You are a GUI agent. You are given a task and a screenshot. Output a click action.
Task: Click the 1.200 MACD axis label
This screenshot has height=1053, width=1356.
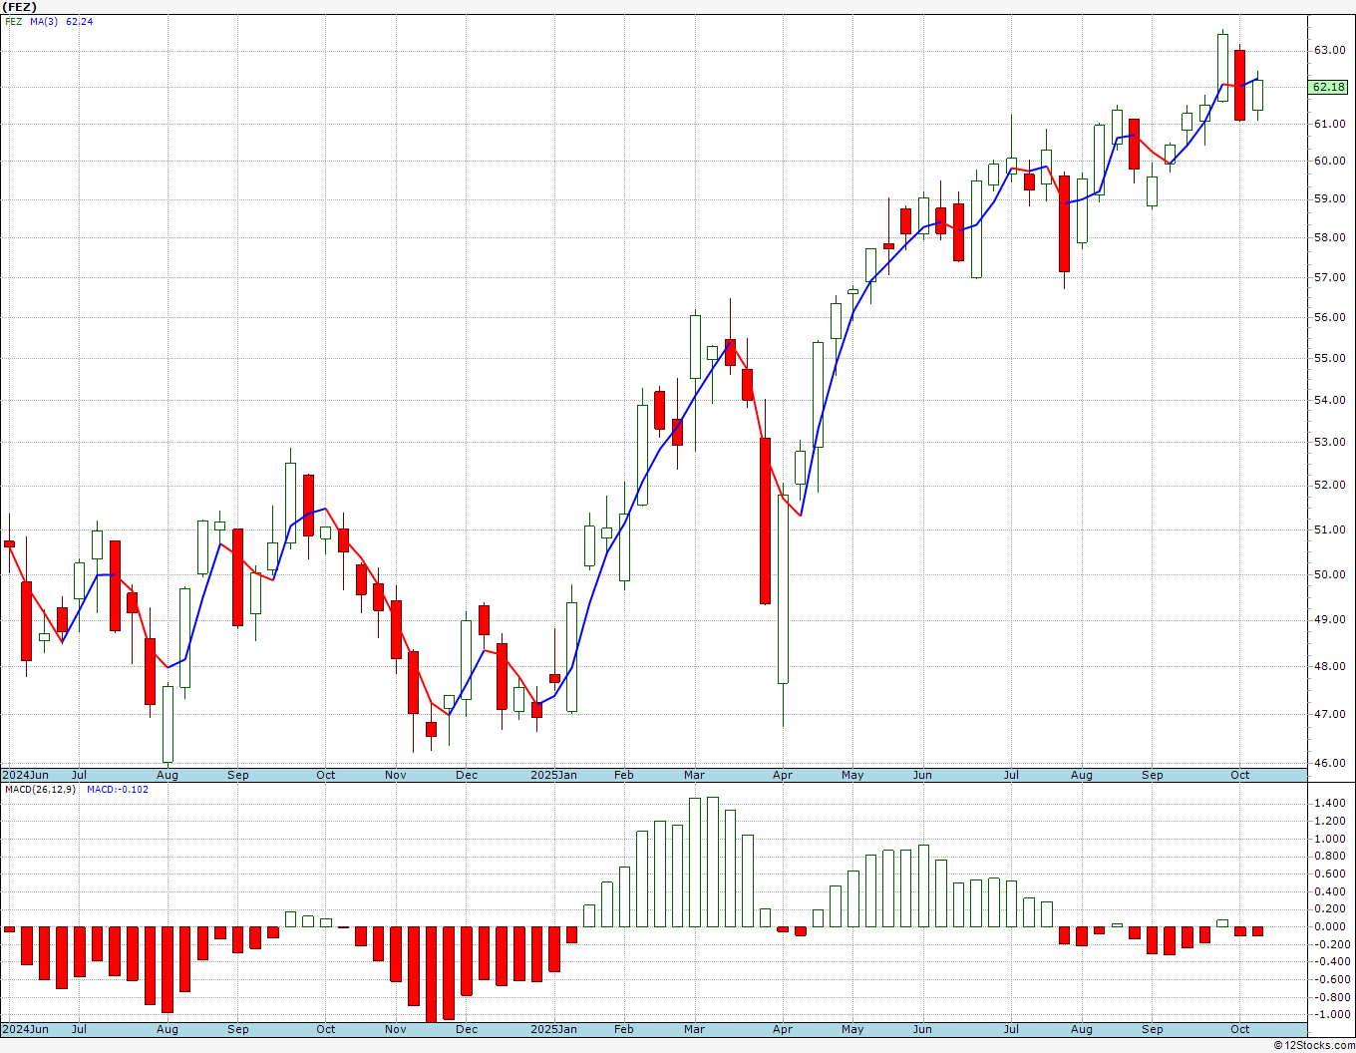click(1330, 821)
